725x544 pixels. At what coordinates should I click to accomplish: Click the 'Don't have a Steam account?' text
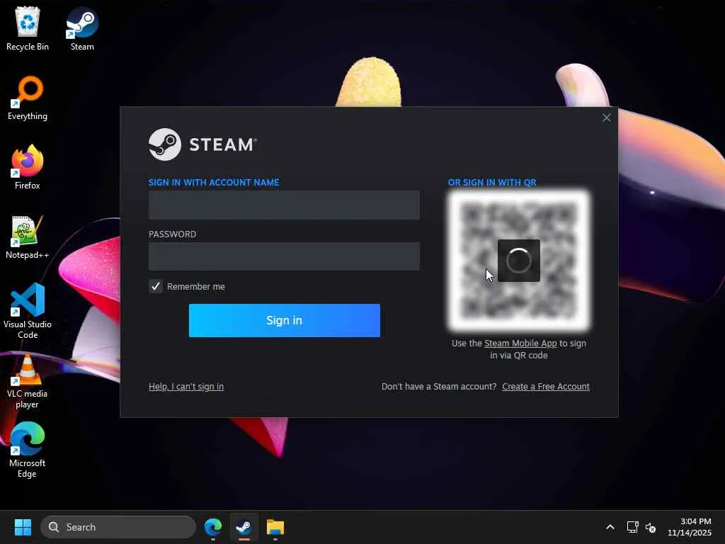click(439, 386)
